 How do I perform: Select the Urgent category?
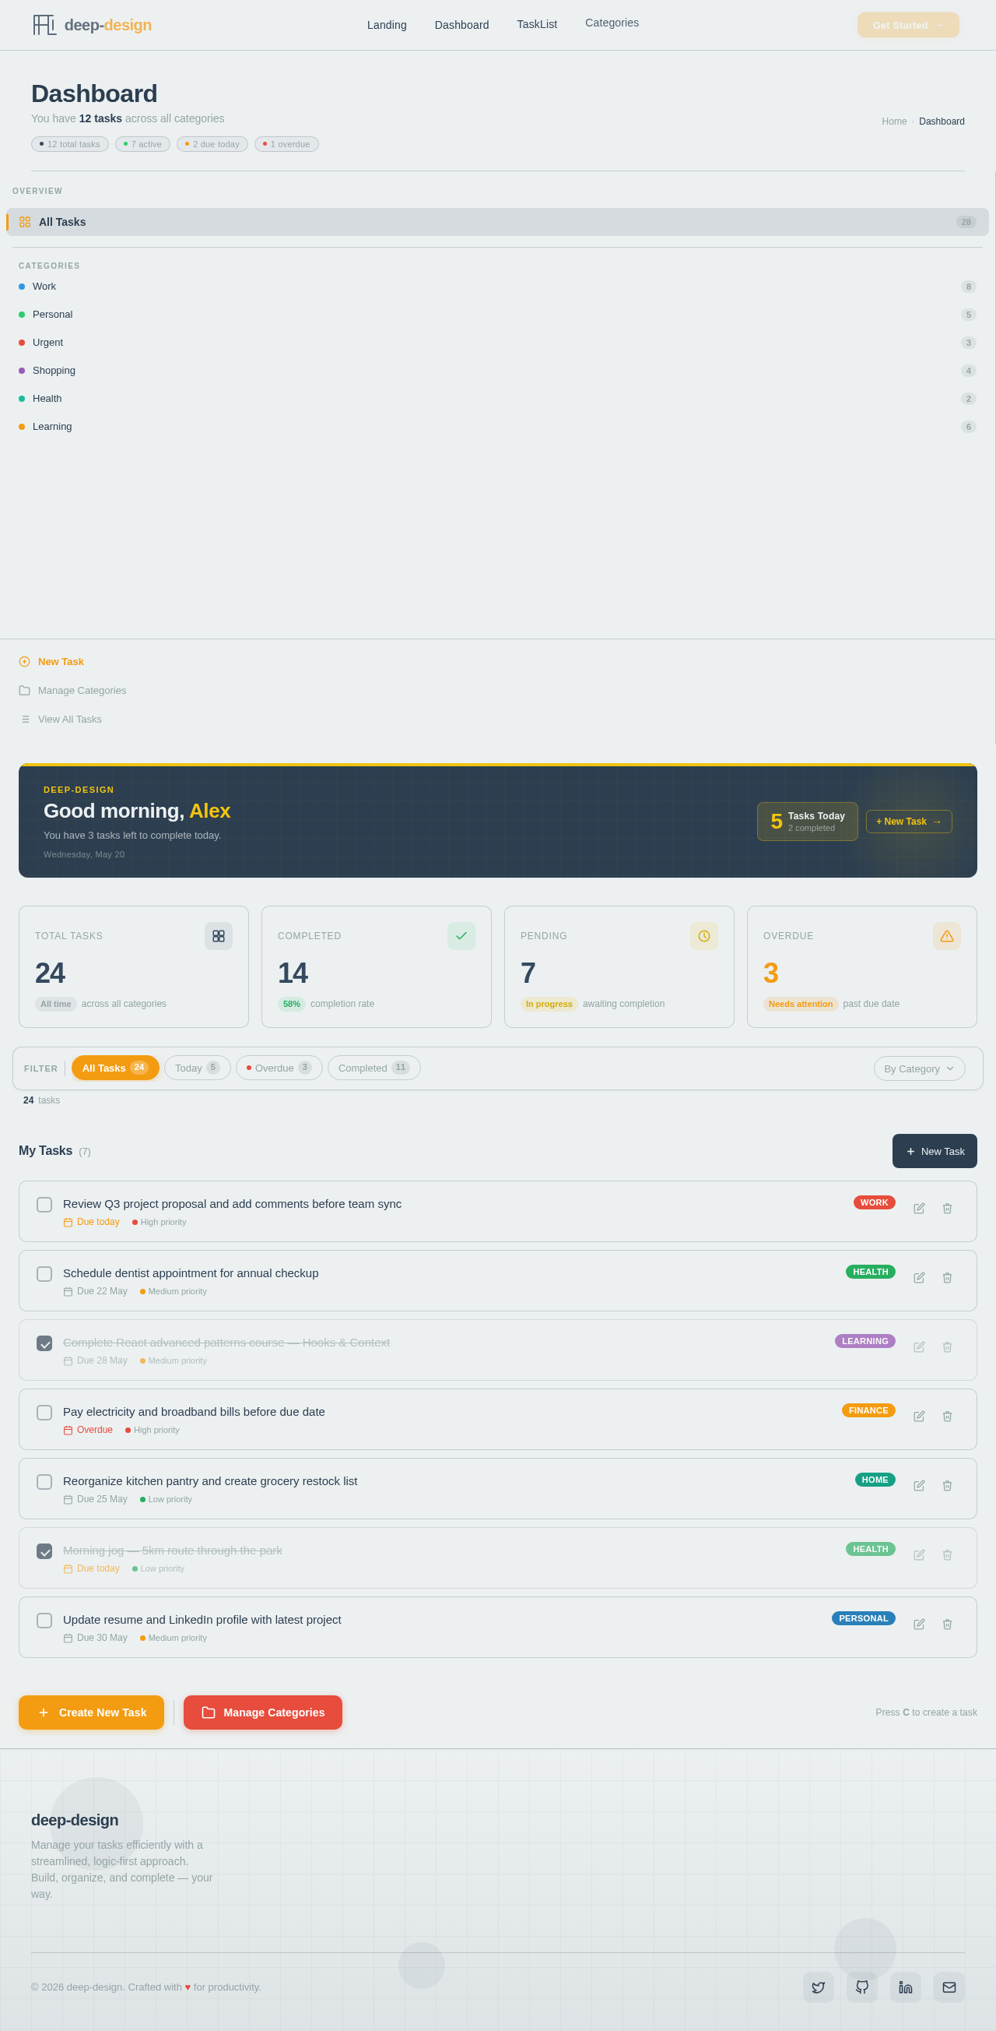click(497, 343)
